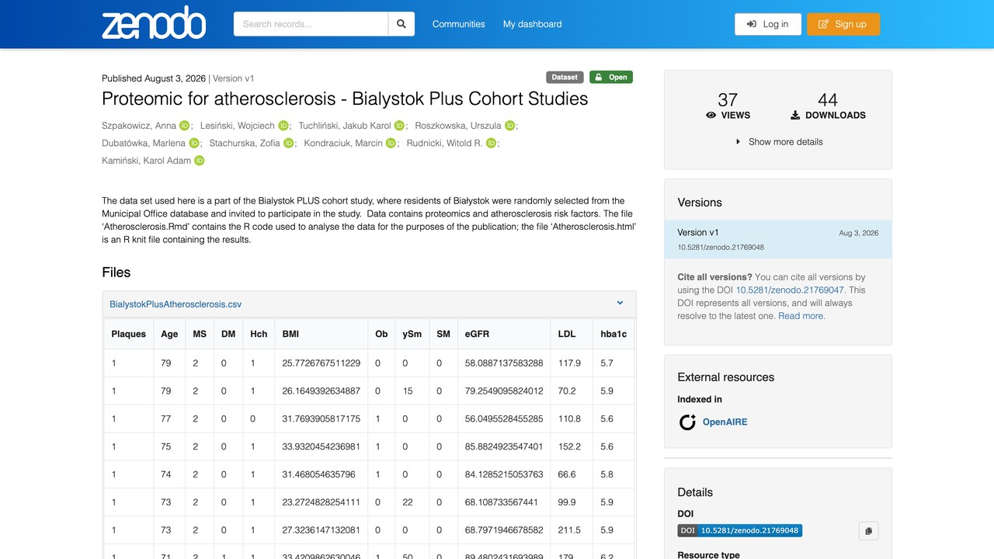Click the hba1c column header
Image resolution: width=994 pixels, height=559 pixels.
click(x=613, y=334)
